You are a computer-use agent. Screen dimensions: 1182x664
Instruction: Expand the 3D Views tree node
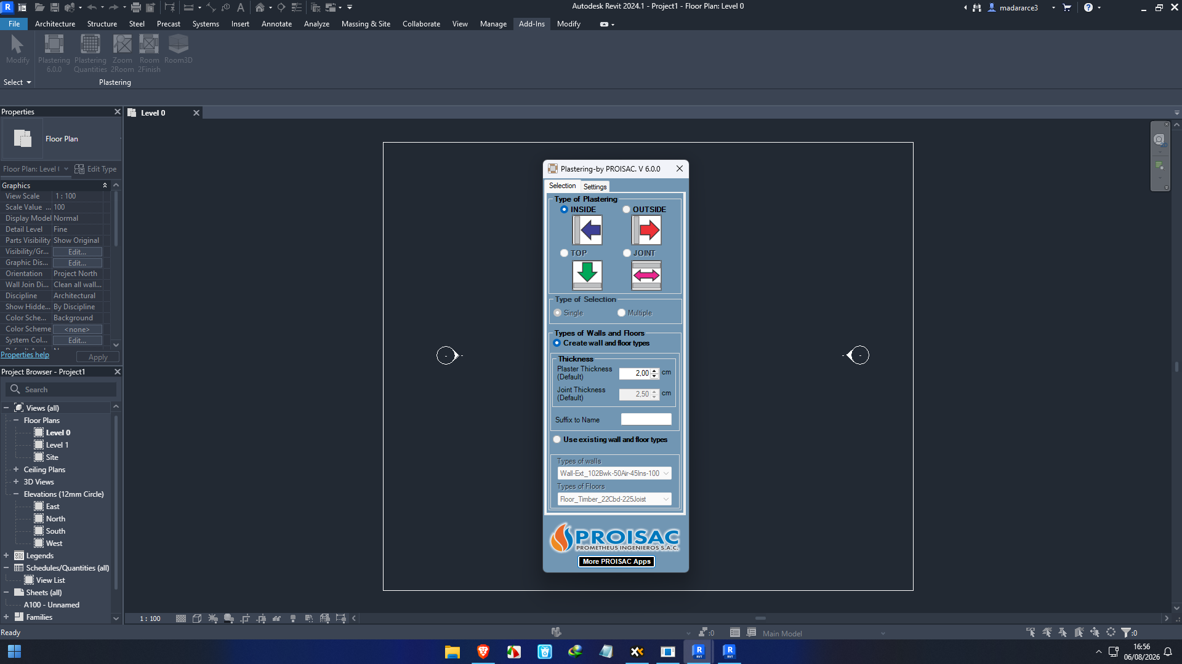coord(16,481)
